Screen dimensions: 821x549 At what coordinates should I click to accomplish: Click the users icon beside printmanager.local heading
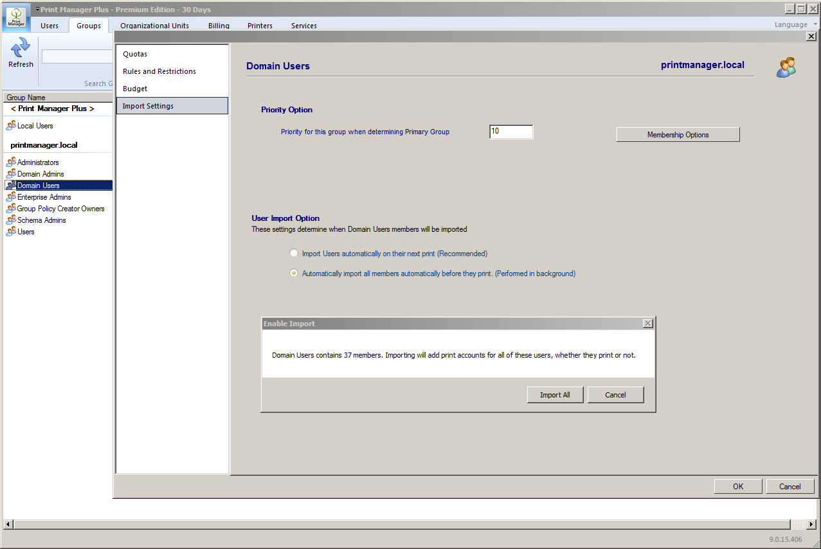click(786, 67)
